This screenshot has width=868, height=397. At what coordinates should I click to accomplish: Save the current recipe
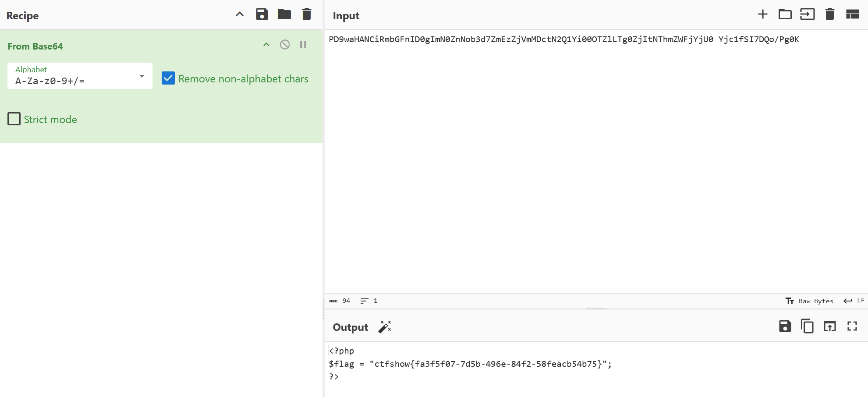click(262, 14)
